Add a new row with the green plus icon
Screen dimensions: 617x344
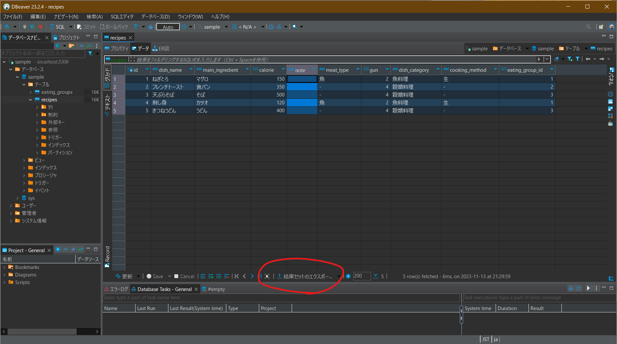click(x=211, y=276)
